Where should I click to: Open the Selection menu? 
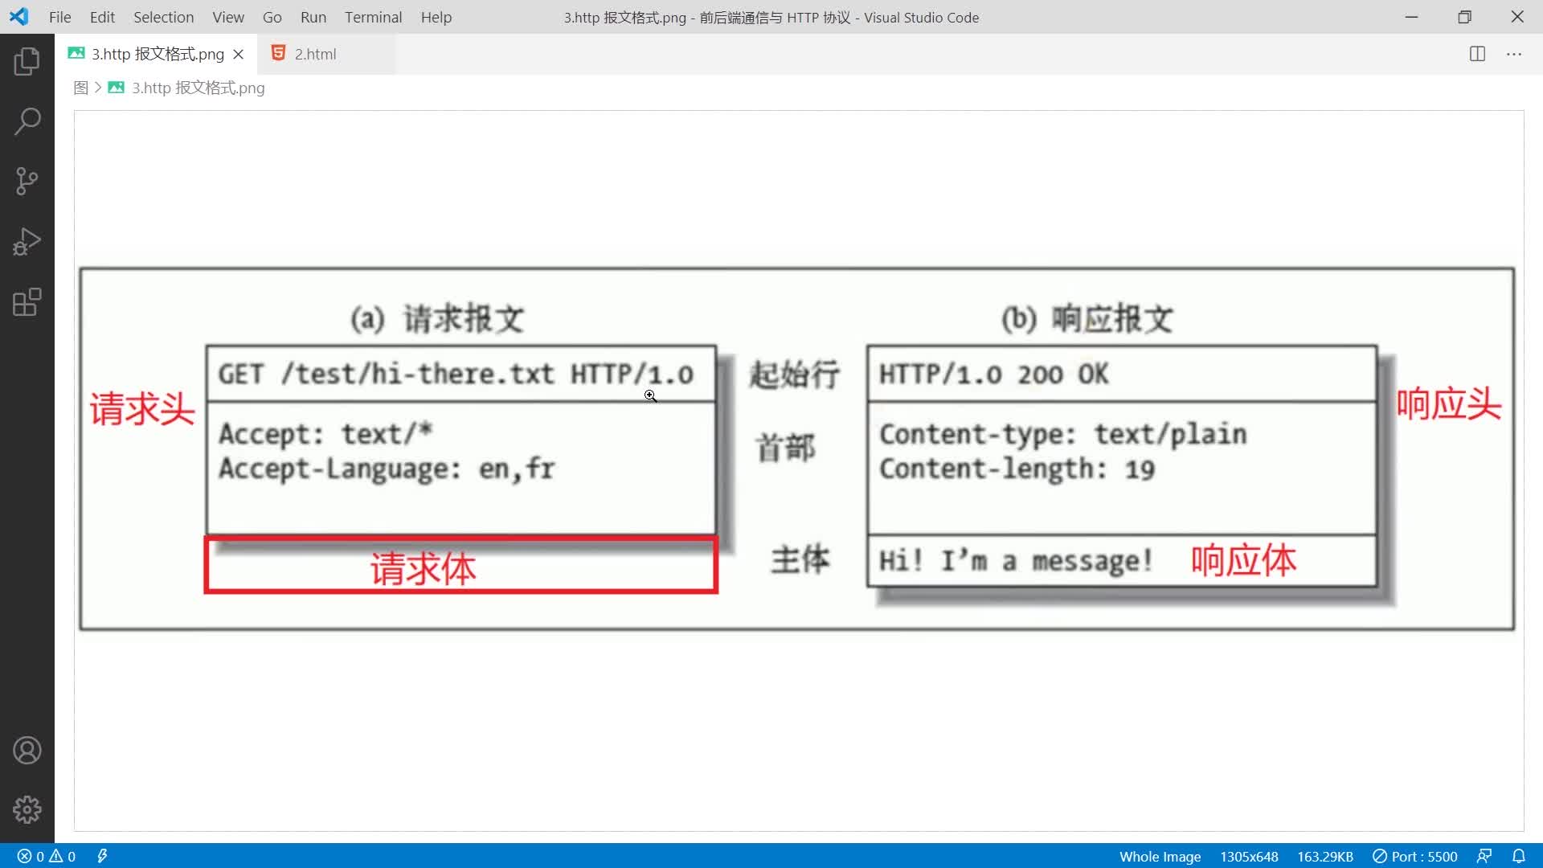(x=163, y=17)
